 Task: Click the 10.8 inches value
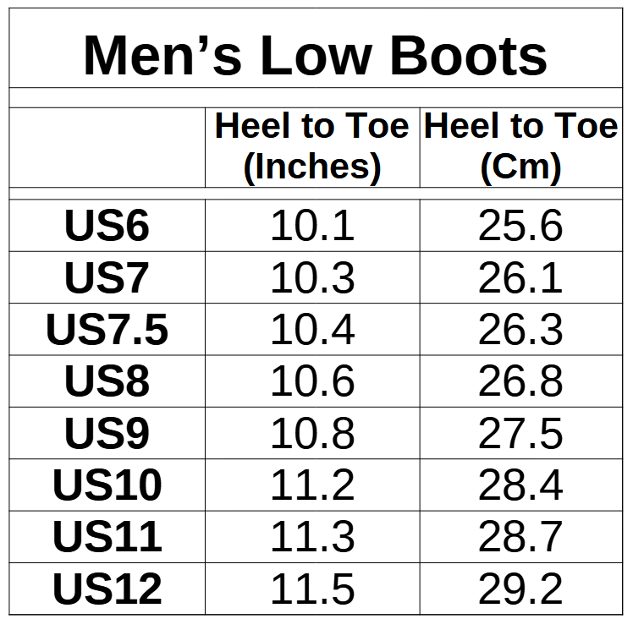(x=312, y=434)
